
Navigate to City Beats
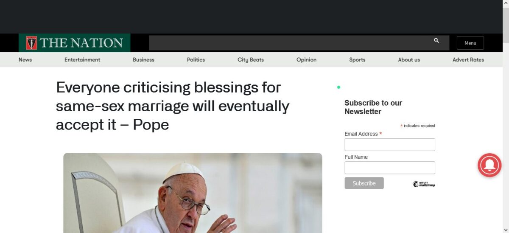click(x=251, y=60)
